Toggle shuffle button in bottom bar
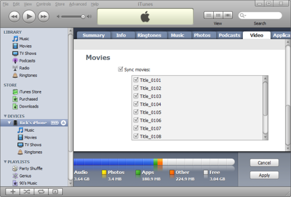The width and height of the screenshot is (291, 197). click(x=27, y=191)
